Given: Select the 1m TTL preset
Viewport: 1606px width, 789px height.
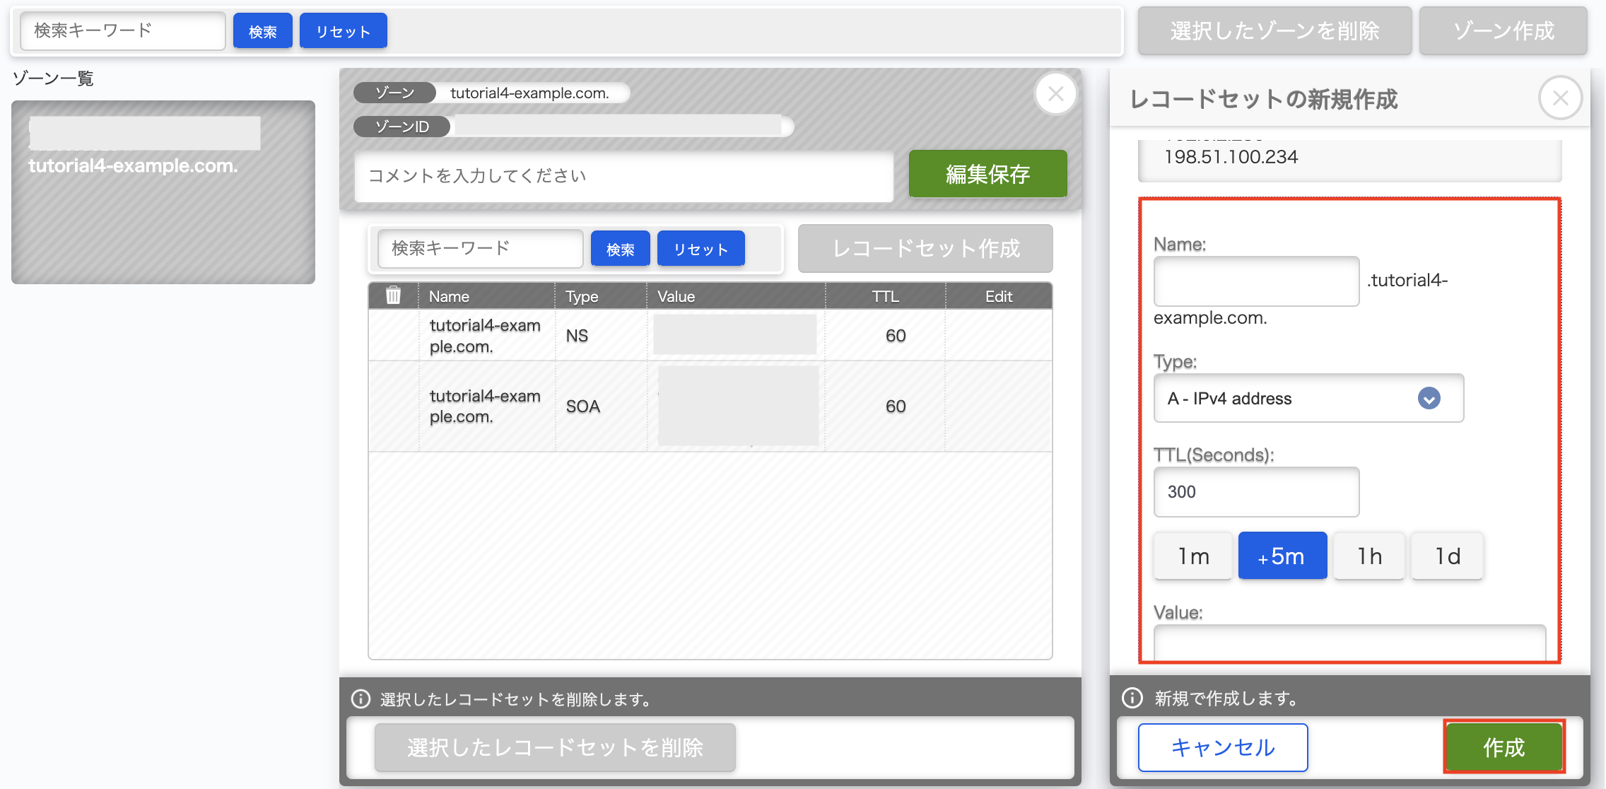Looking at the screenshot, I should click(1193, 556).
